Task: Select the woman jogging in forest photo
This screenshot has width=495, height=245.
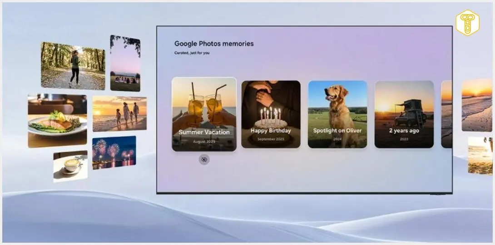Action: (73, 66)
